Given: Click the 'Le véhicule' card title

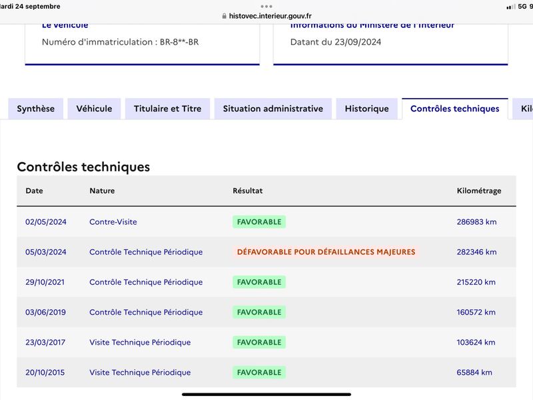Looking at the screenshot, I should click(x=65, y=26).
